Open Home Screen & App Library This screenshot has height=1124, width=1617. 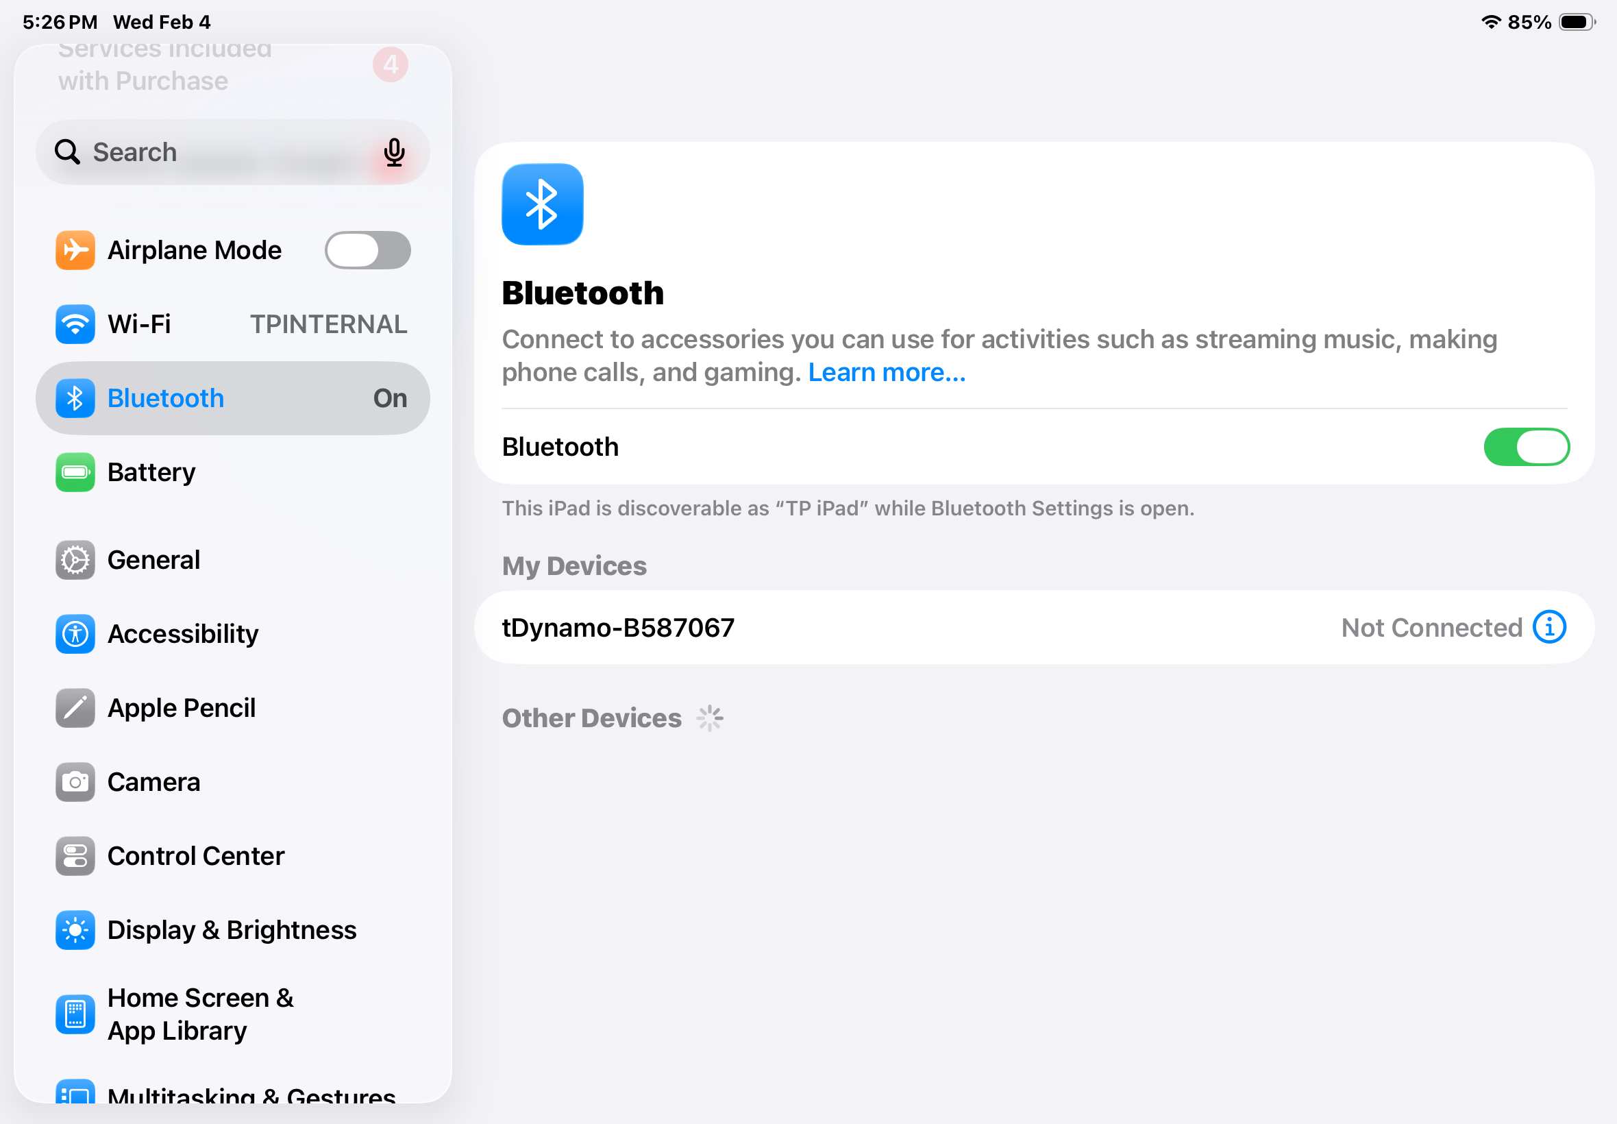tap(201, 1014)
